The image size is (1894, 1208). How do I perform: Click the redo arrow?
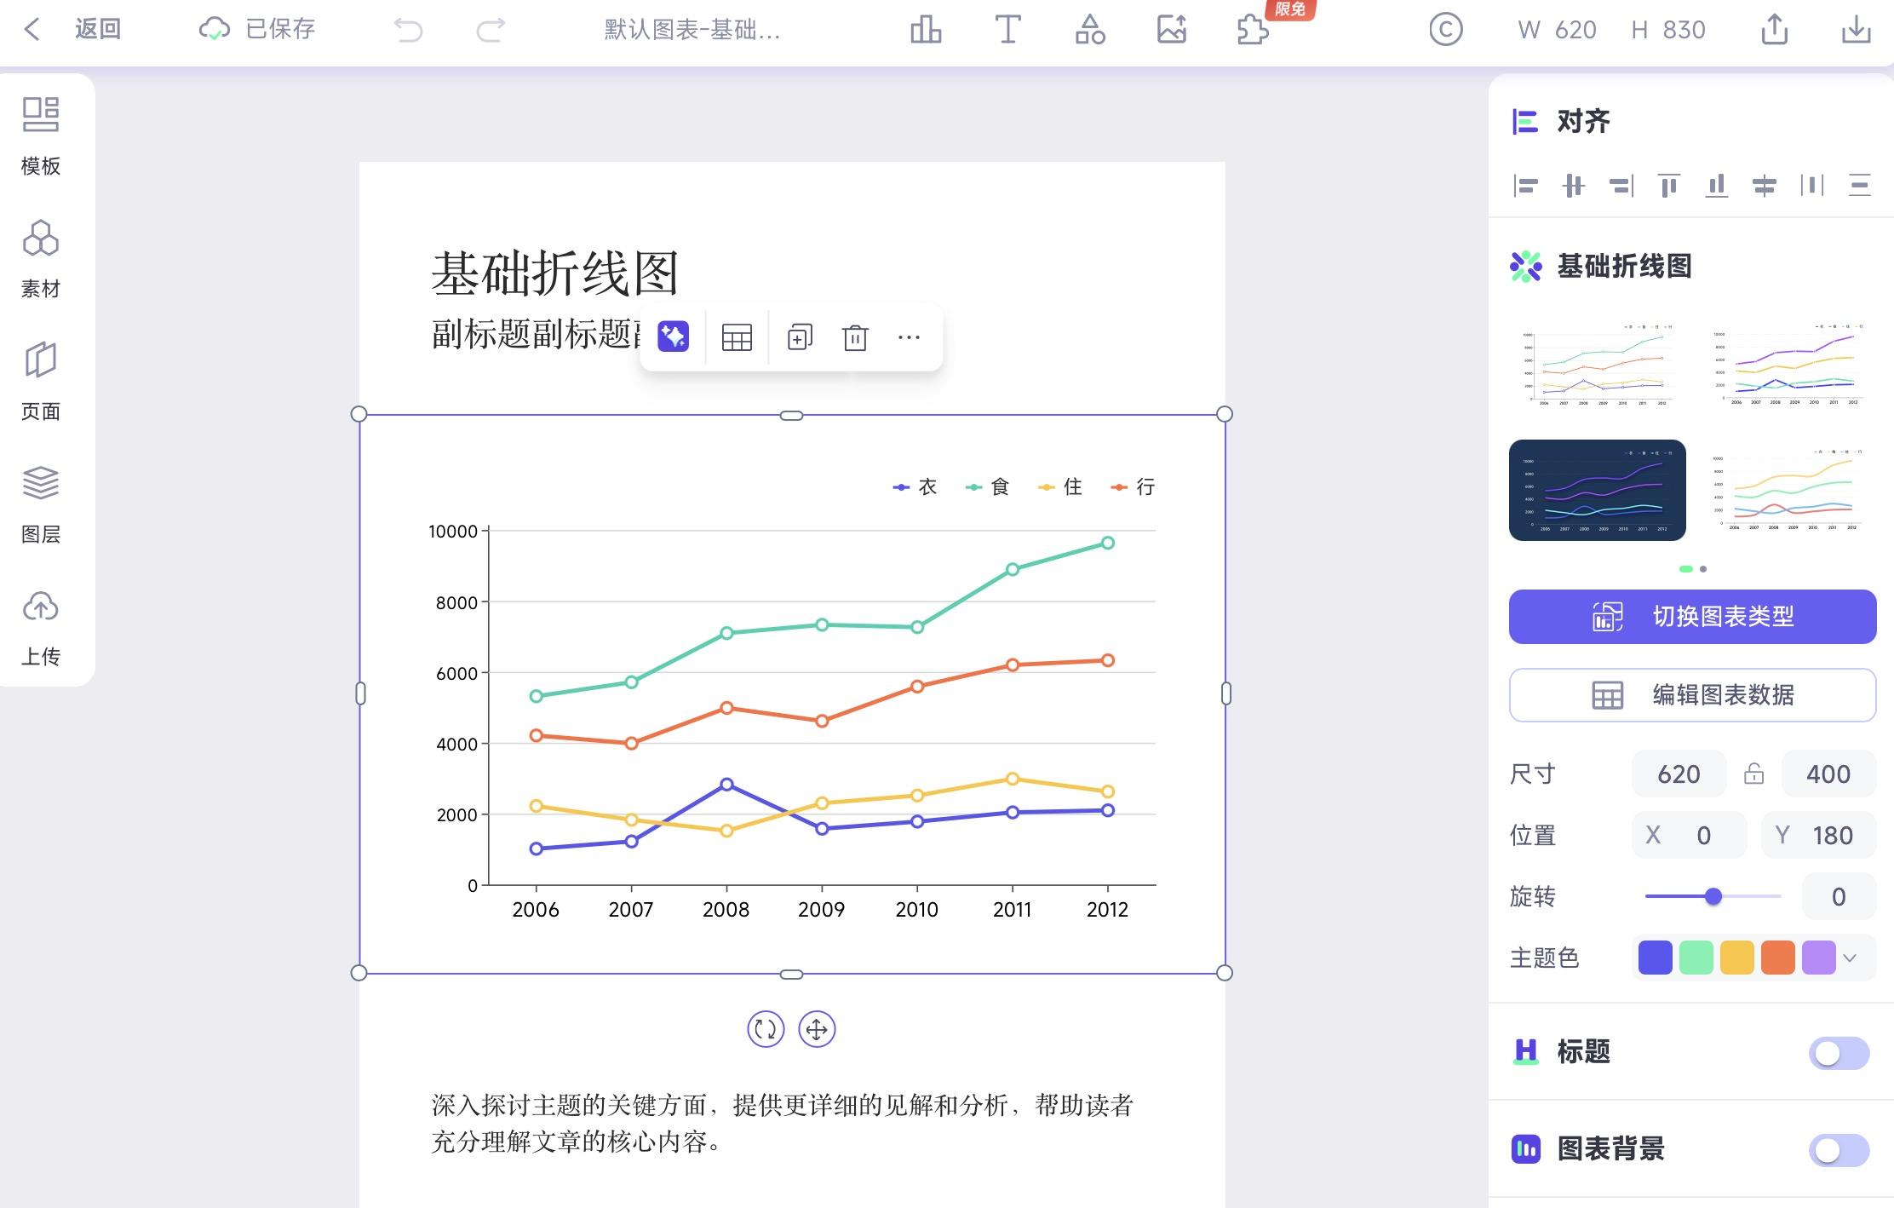(x=490, y=31)
